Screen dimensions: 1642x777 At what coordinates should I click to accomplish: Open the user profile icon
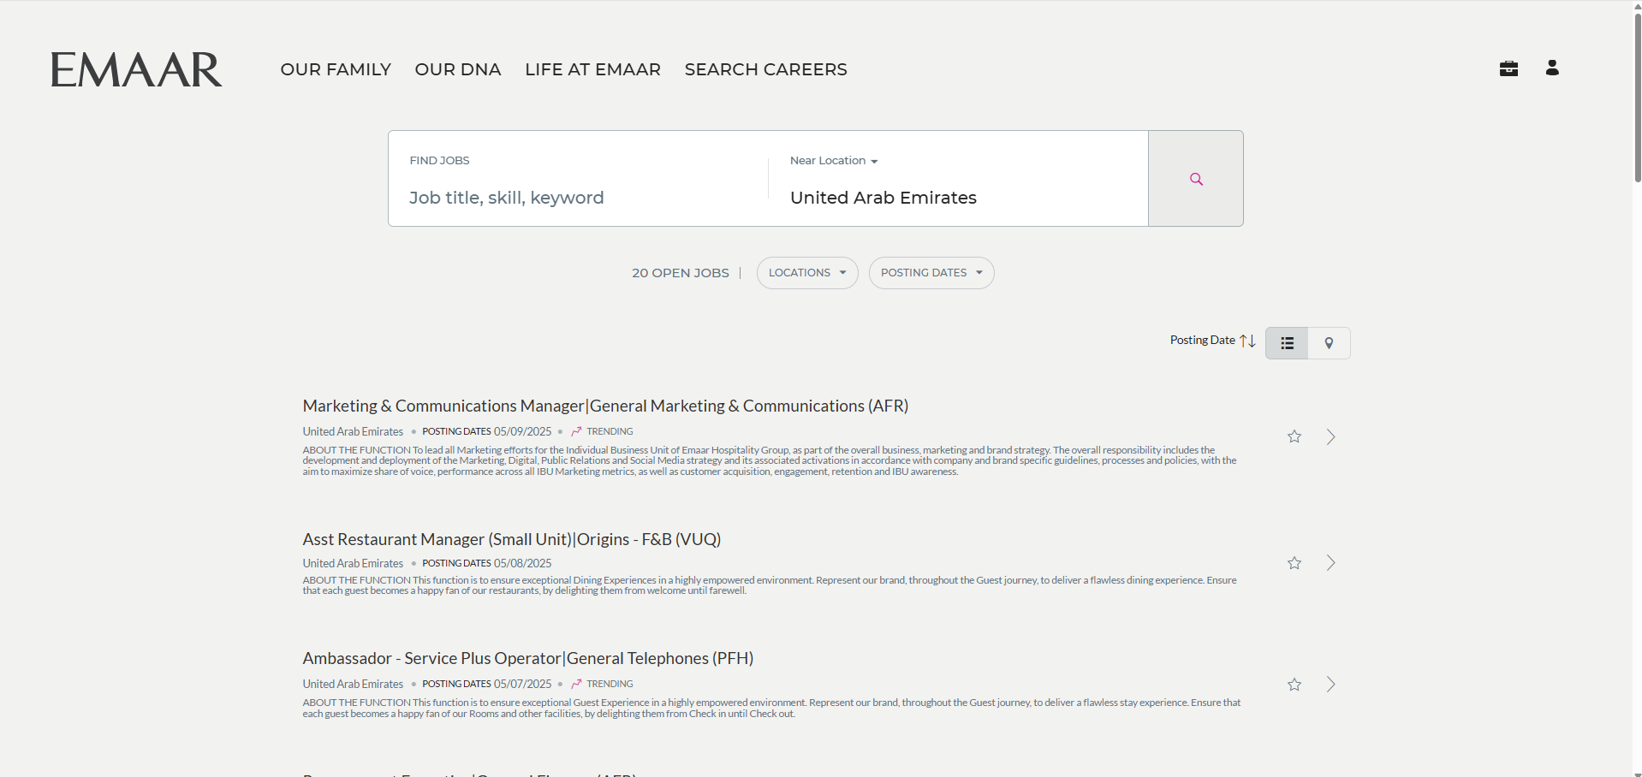(1552, 68)
